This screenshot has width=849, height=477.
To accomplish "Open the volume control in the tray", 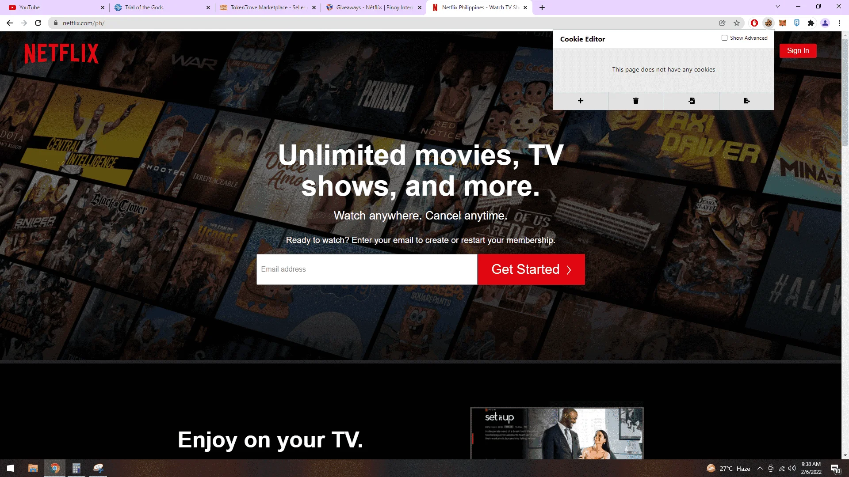I will (792, 469).
